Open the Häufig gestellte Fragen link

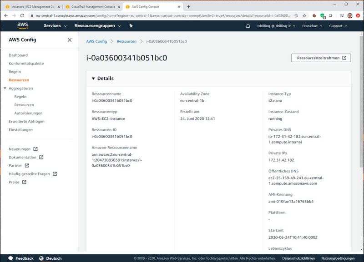pyautogui.click(x=29, y=174)
